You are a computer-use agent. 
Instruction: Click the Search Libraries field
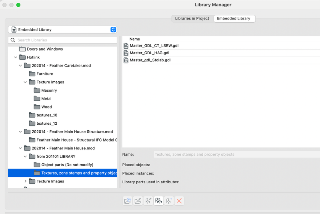tap(62, 40)
